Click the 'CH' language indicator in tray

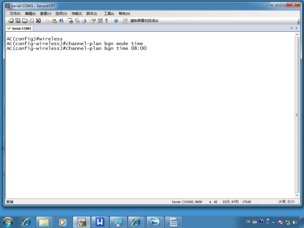[x=248, y=221]
